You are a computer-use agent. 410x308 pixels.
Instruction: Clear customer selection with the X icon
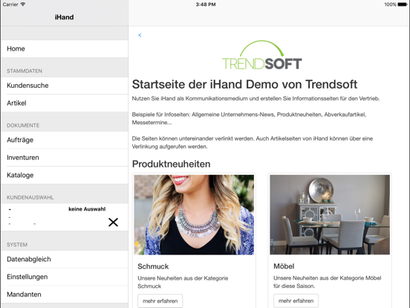[x=113, y=222]
